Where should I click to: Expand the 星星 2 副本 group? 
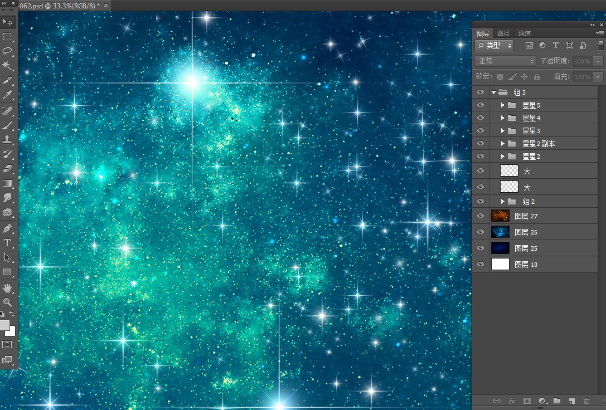pos(502,143)
